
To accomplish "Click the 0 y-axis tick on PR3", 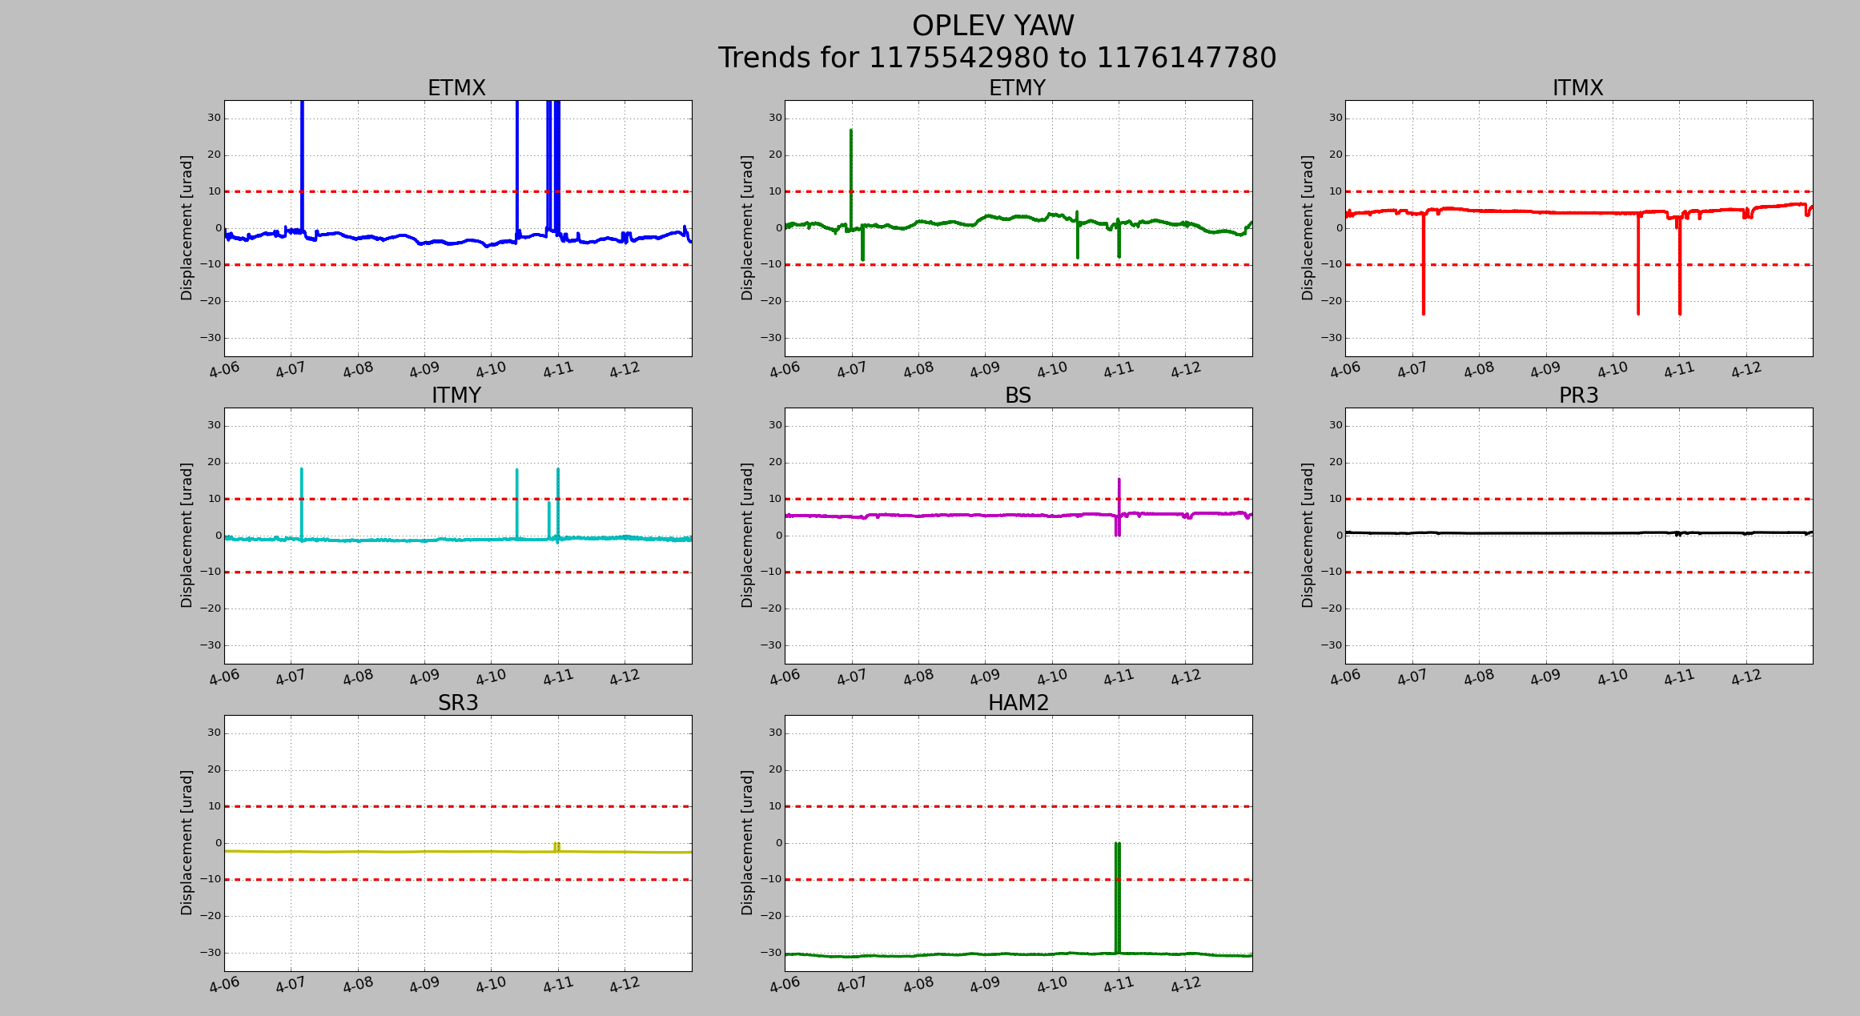I will pos(1339,535).
